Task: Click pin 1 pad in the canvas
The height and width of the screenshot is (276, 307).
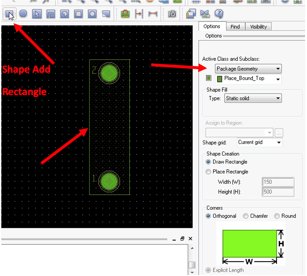Action: [109, 181]
